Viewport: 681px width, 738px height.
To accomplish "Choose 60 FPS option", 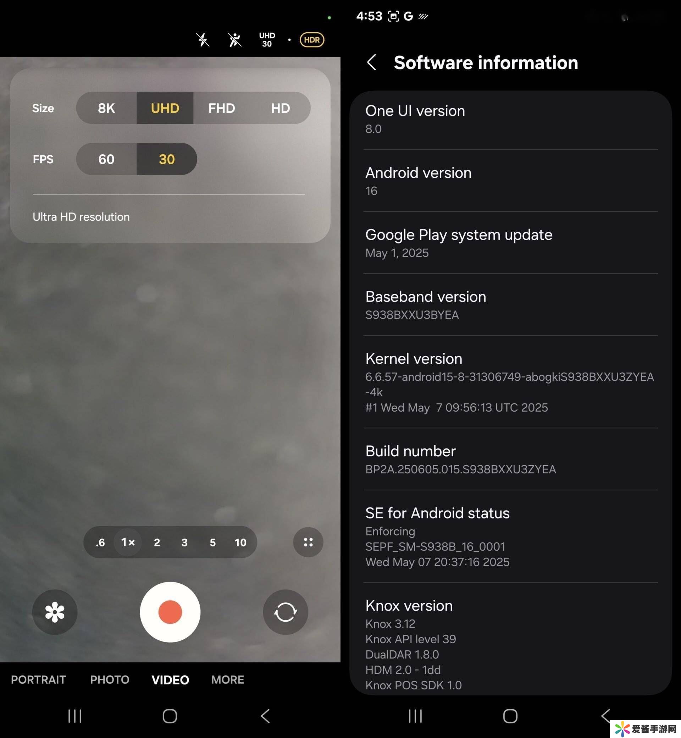I will point(106,159).
